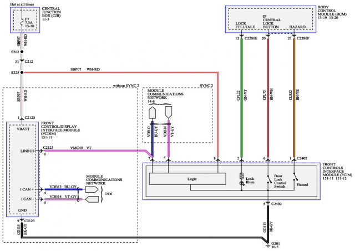Click the S225 splice dot
Image resolution: width=355 pixels, height=251 pixels.
point(22,72)
